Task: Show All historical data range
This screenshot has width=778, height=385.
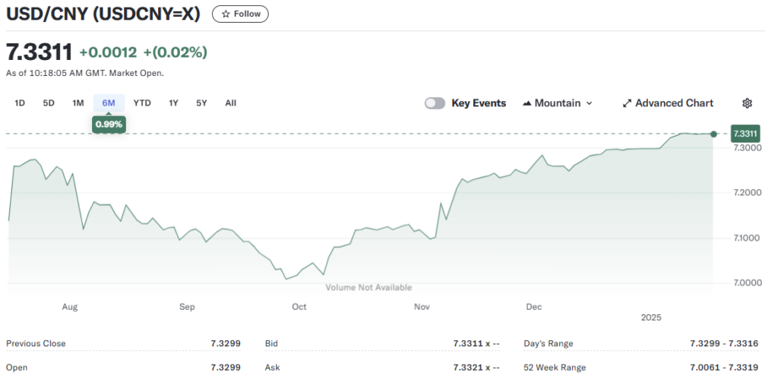Action: point(230,103)
